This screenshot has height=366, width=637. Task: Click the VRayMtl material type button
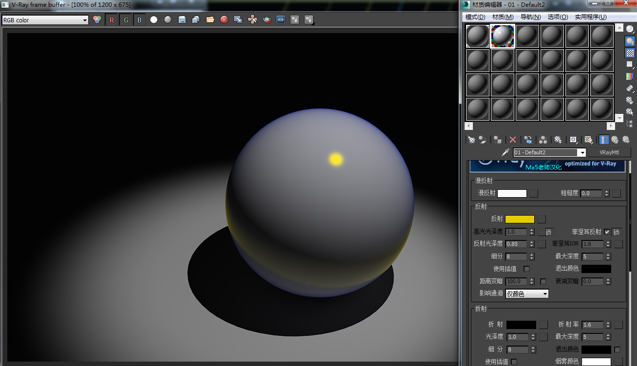click(609, 152)
